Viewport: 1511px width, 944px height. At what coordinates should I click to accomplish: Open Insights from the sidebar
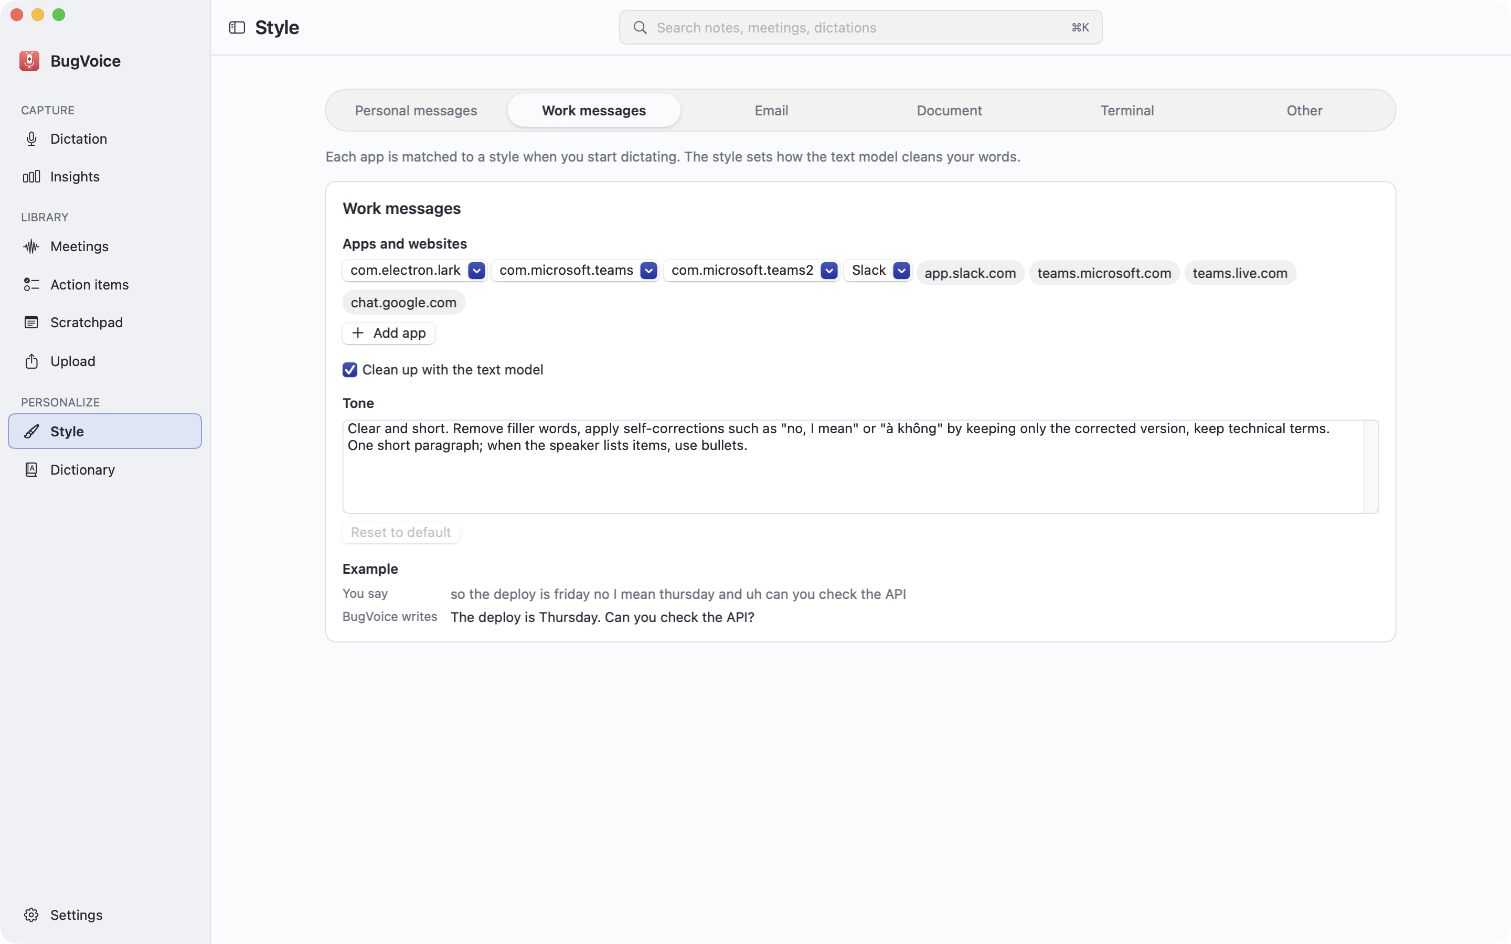(105, 177)
